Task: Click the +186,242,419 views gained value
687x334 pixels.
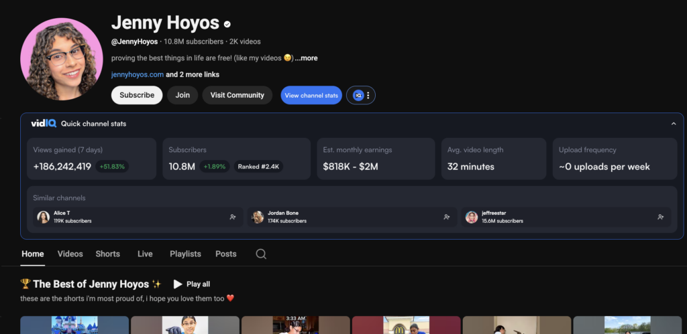Action: tap(62, 167)
